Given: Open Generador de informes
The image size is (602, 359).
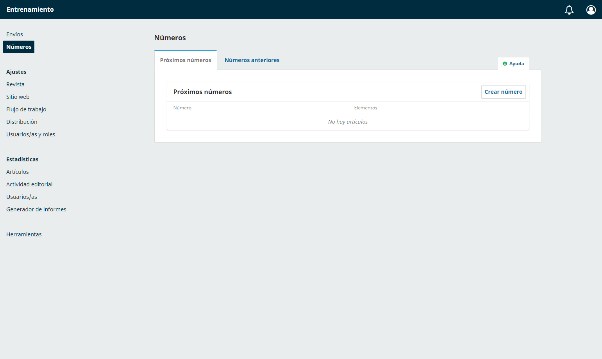Looking at the screenshot, I should 36,209.
